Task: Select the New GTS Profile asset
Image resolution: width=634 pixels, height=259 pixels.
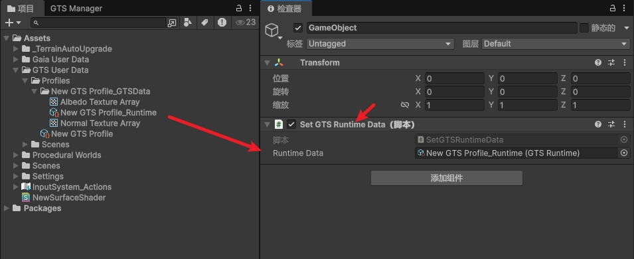Action: click(82, 133)
